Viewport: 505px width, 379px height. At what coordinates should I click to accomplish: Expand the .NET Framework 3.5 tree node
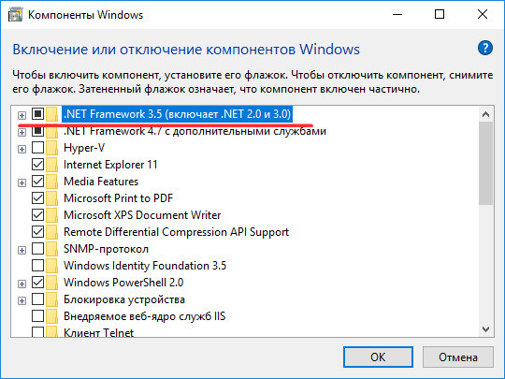coord(22,115)
